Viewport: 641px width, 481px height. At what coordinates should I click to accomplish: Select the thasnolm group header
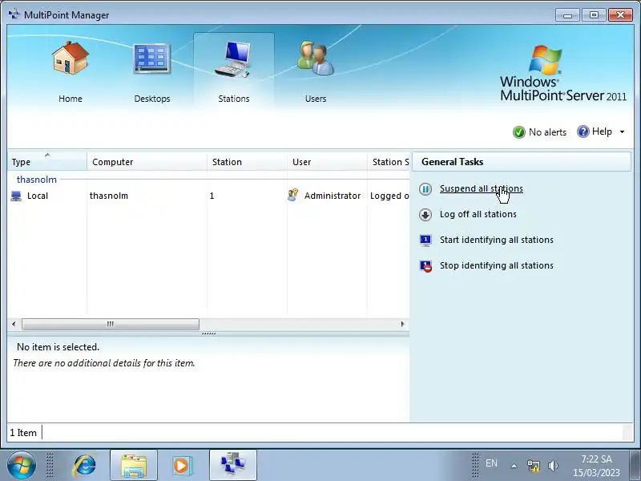36,179
